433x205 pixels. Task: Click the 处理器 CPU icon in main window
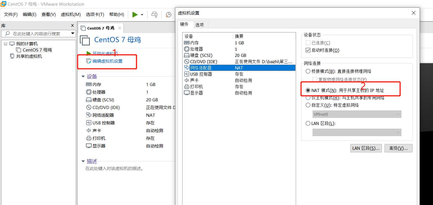tap(89, 92)
